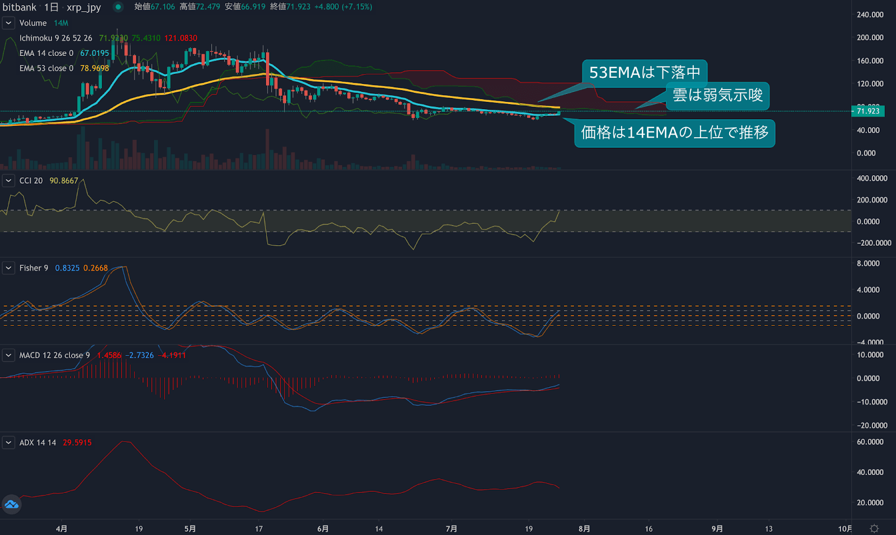Select the EMA 53 close 0 legend
Viewport: 896px width, 535px height.
click(x=46, y=68)
